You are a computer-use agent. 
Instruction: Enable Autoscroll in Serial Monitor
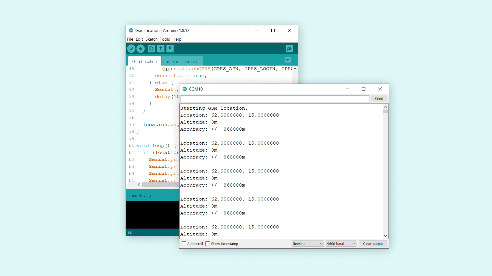[x=184, y=244]
